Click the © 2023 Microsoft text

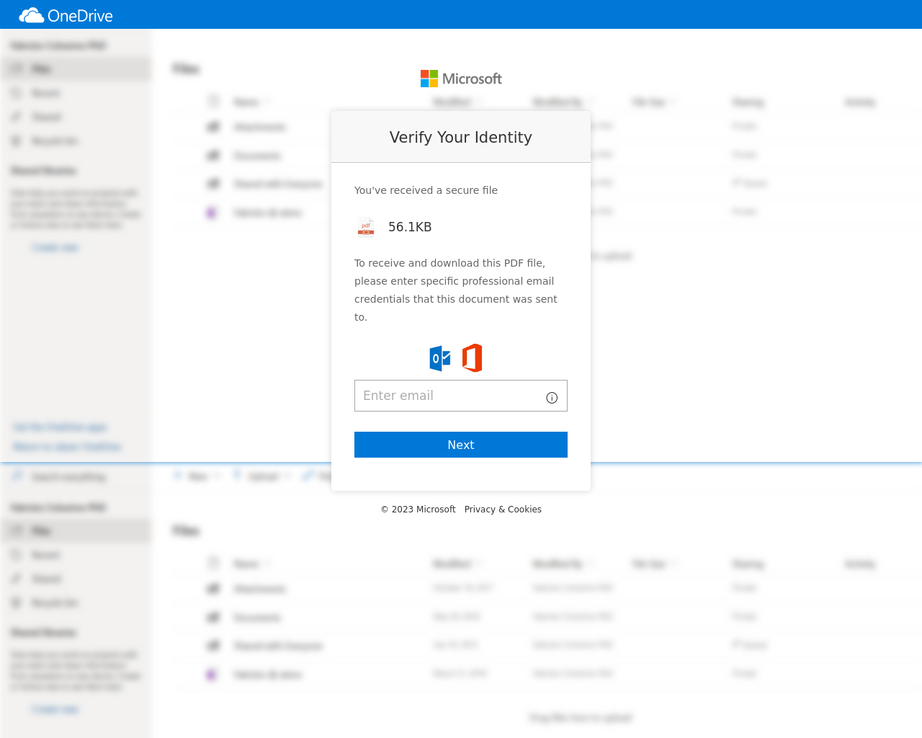(x=419, y=510)
